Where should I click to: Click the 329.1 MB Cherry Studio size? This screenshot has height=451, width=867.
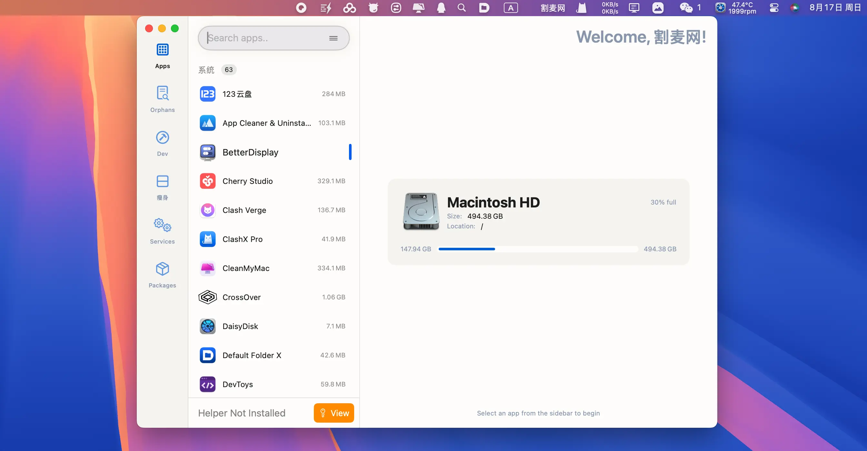click(x=332, y=181)
